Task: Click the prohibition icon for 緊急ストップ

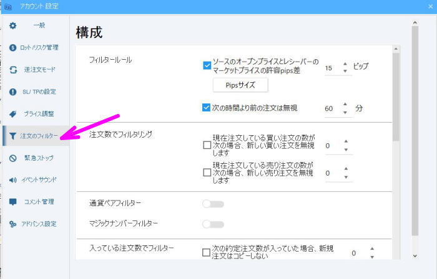Action: pyautogui.click(x=13, y=158)
